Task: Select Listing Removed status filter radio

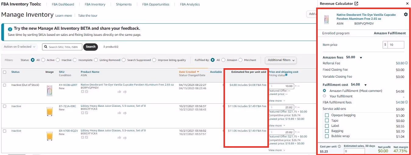Action: [96, 60]
